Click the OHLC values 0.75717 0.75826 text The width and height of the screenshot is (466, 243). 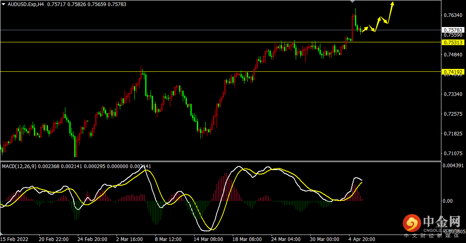[x=66, y=4]
